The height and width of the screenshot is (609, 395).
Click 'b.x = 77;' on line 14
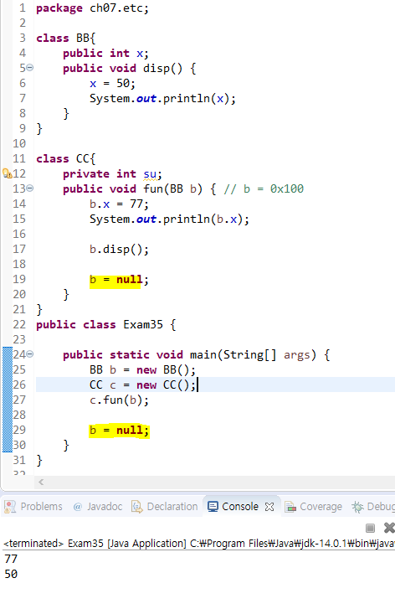(119, 204)
